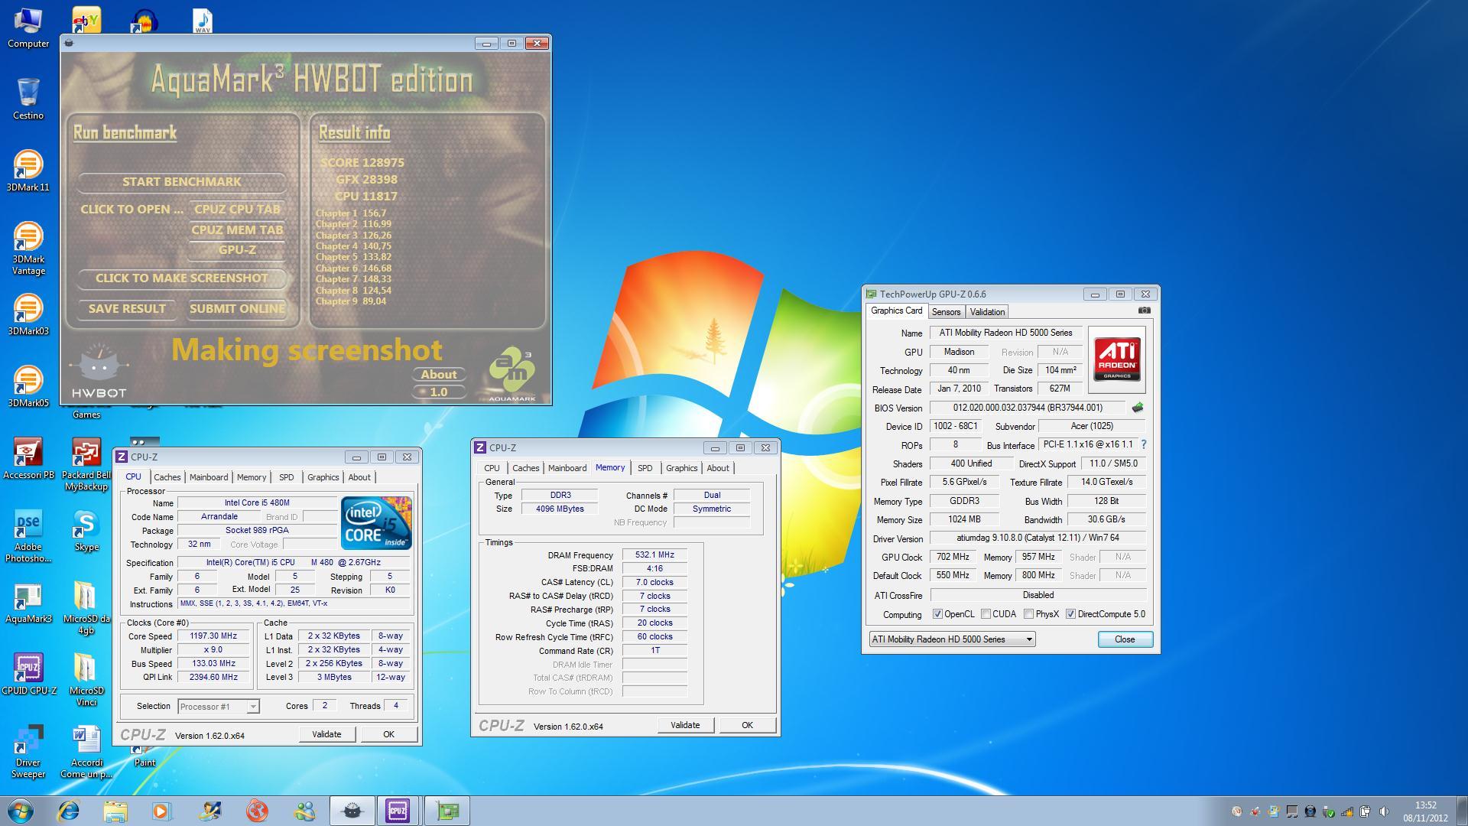Viewport: 1468px width, 826px height.
Task: Open SPD tab in left CPU-Z window
Action: [286, 477]
